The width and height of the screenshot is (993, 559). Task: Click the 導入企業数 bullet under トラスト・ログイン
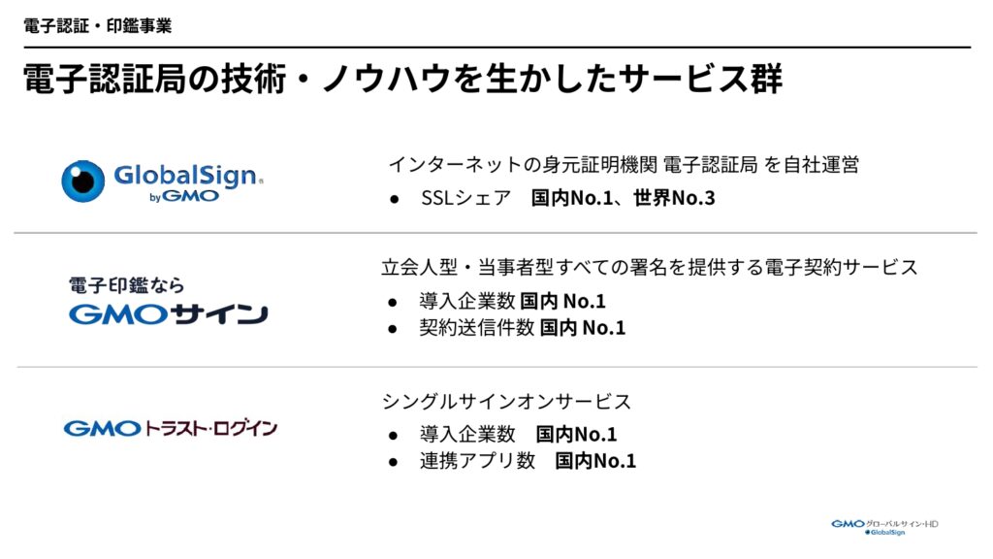(518, 434)
